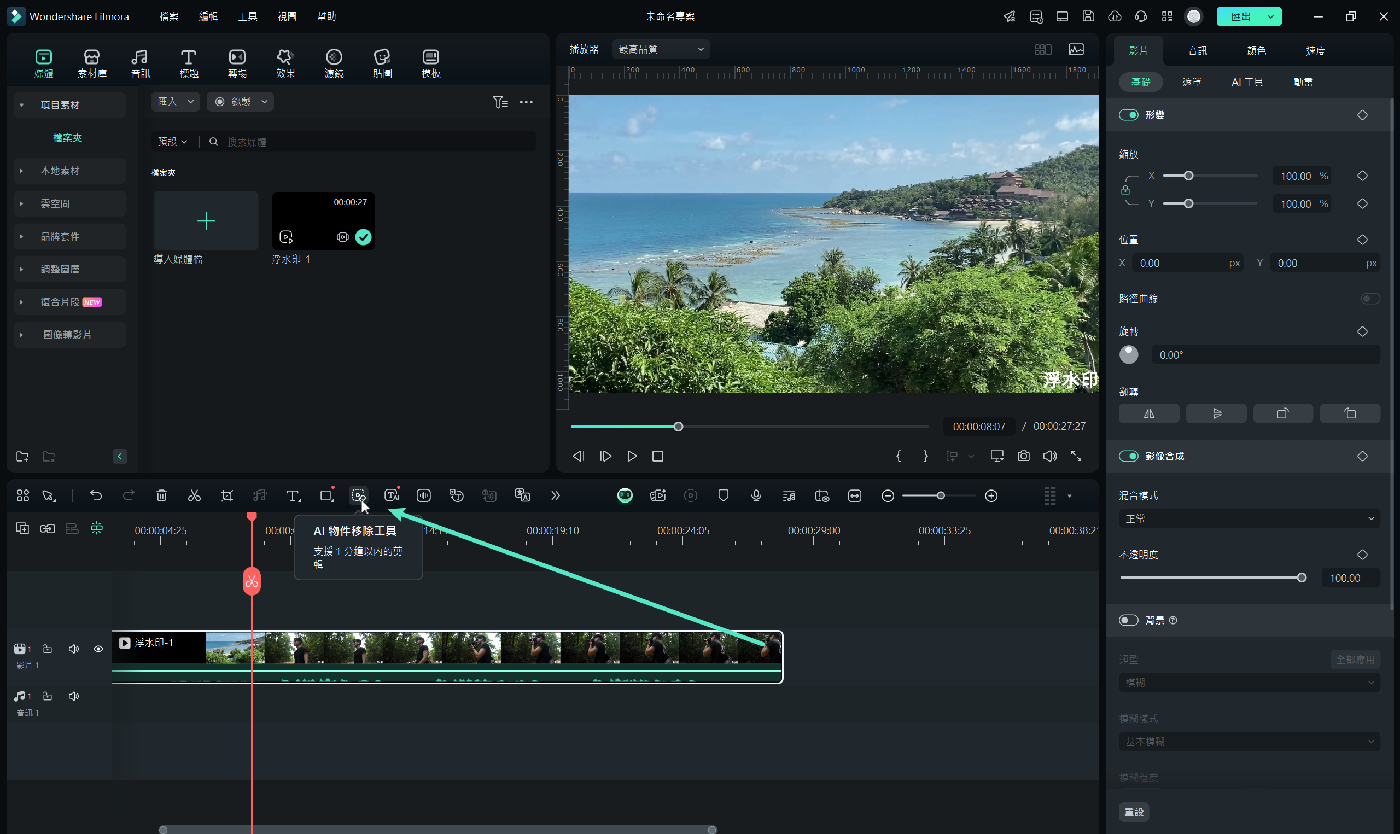Click the AI 物件移除工具 icon
The width and height of the screenshot is (1400, 834).
358,495
